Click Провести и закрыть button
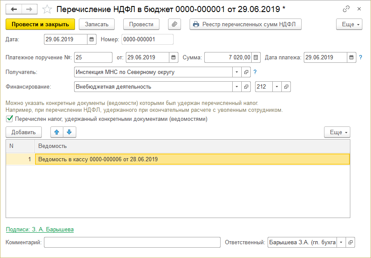Viewport: 371px width, 258px height. coord(41,25)
